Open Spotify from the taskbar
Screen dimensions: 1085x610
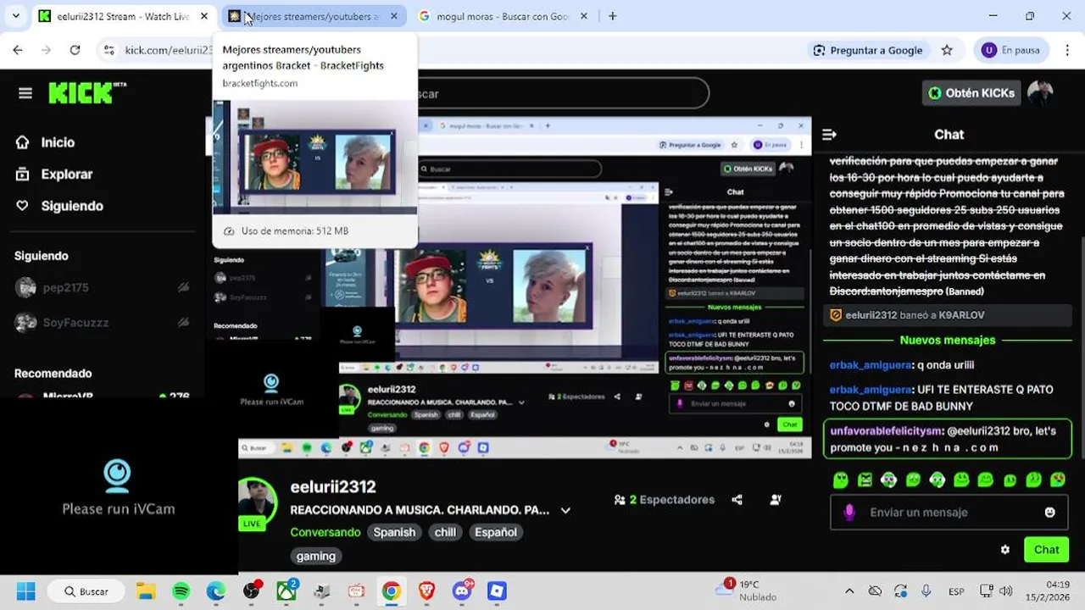click(x=181, y=591)
